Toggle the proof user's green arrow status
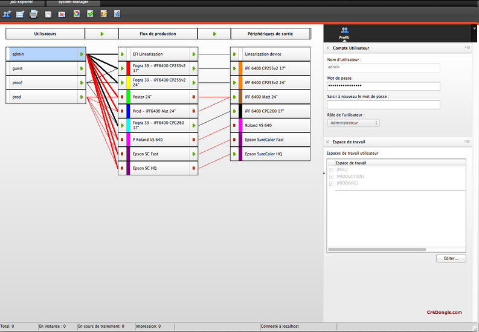Viewport: 479px width, 332px height. point(82,82)
